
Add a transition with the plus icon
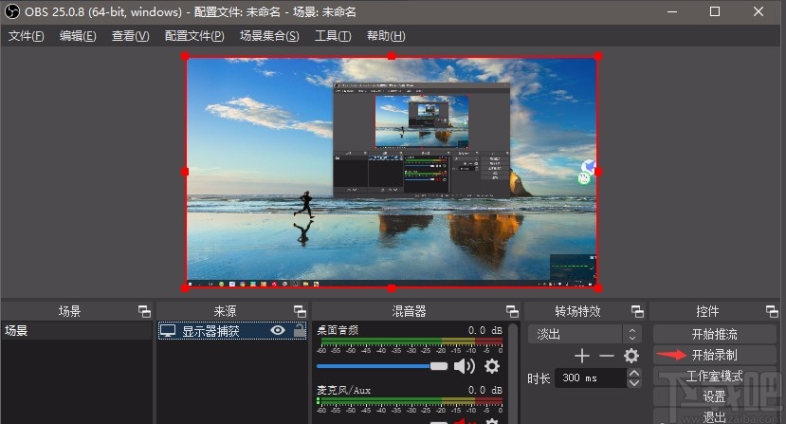[x=582, y=356]
